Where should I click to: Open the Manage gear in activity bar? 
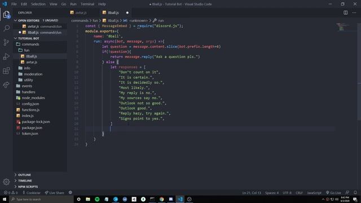[6, 182]
